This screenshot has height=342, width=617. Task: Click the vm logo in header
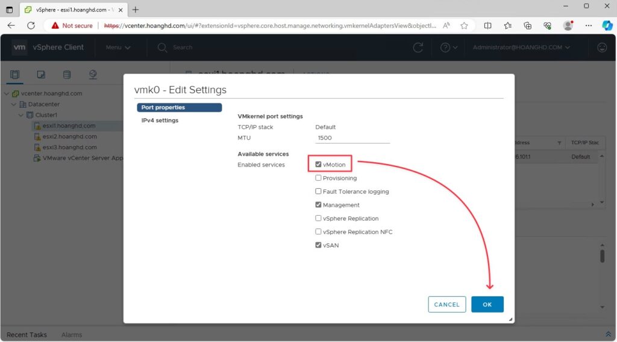(19, 47)
